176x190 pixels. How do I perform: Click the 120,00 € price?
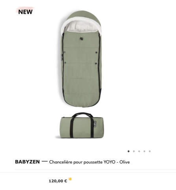[x=58, y=181]
